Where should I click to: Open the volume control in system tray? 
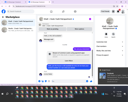[114, 96]
